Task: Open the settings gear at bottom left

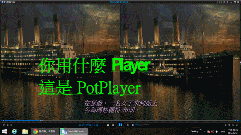Action: pos(4,125)
